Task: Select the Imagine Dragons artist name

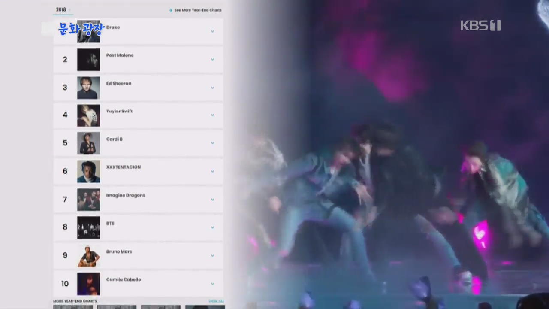Action: (126, 195)
